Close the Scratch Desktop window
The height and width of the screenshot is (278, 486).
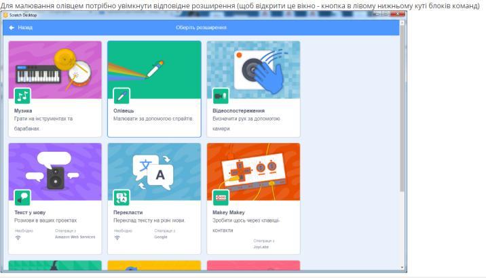pos(397,14)
